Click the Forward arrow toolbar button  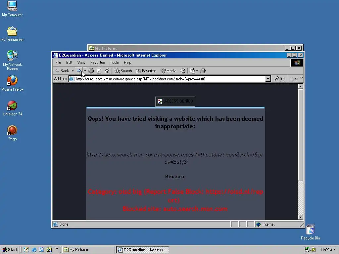coord(79,71)
